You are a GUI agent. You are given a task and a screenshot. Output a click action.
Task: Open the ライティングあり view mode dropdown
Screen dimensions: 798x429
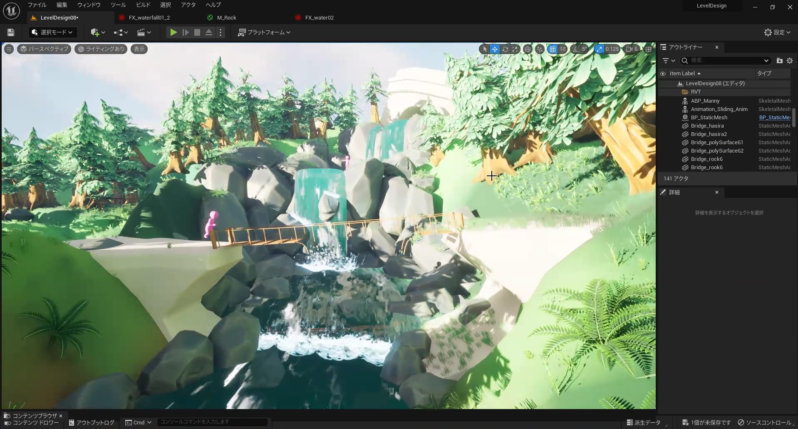point(101,49)
